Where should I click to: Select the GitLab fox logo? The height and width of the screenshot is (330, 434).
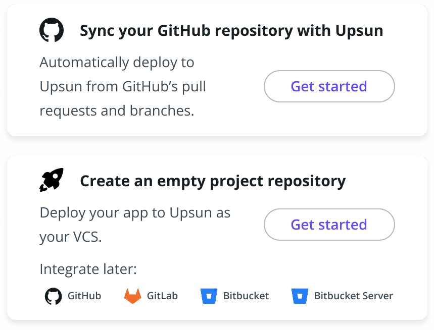132,296
